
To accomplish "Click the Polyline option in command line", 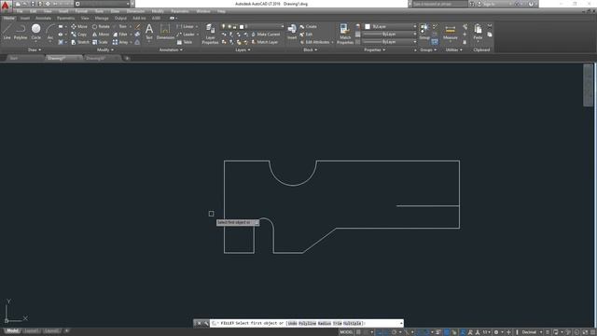I will (307, 323).
